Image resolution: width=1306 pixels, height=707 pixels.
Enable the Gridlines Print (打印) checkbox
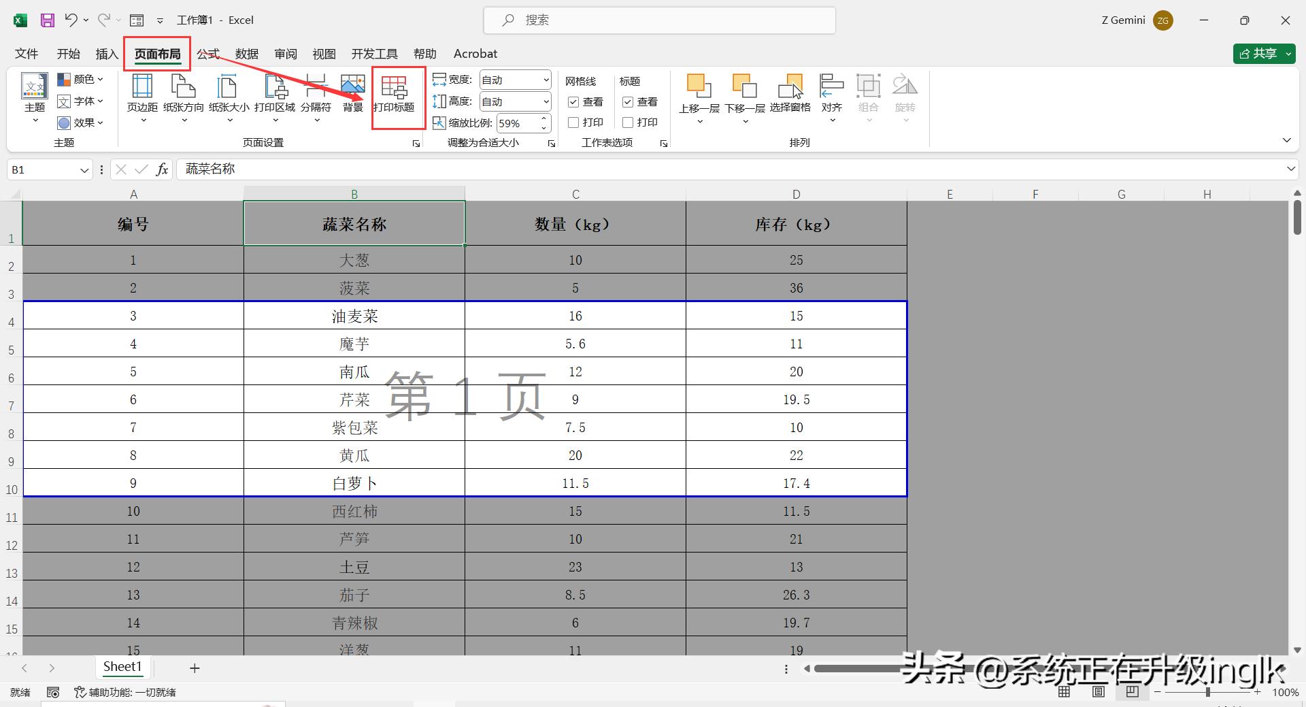pos(573,122)
